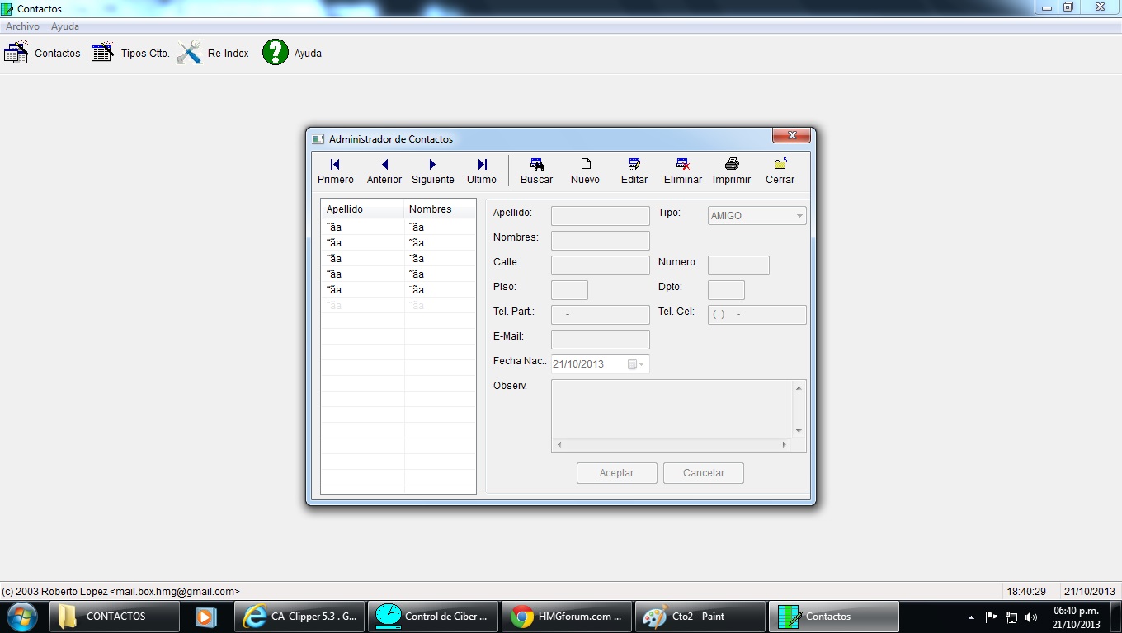Print contacts with Imprimir
This screenshot has height=633, width=1122.
click(732, 171)
